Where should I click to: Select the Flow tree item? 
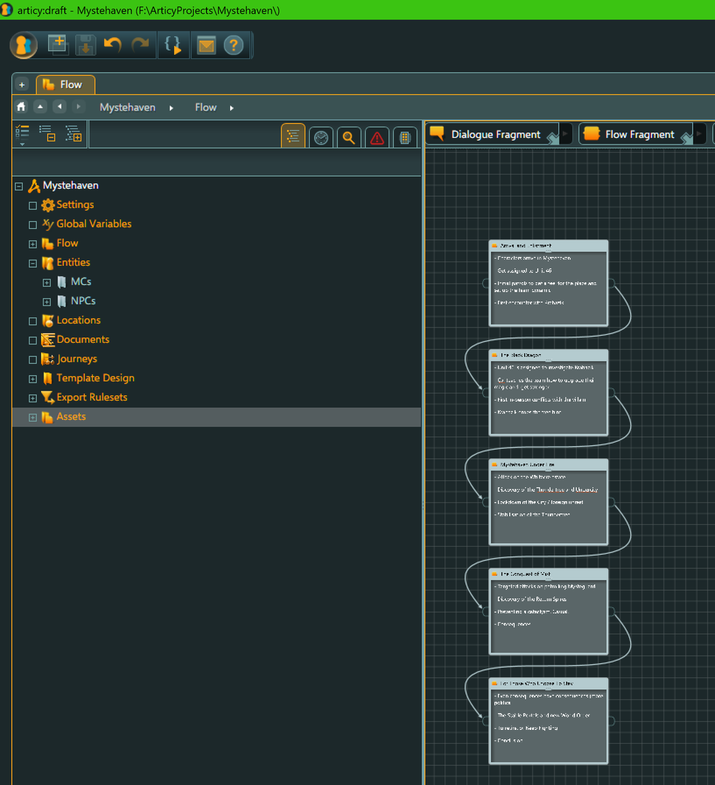(67, 243)
